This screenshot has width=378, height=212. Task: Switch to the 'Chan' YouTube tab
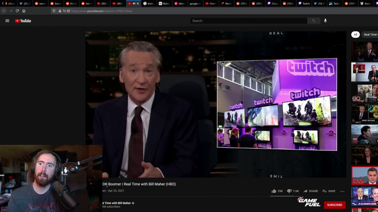click(211, 4)
